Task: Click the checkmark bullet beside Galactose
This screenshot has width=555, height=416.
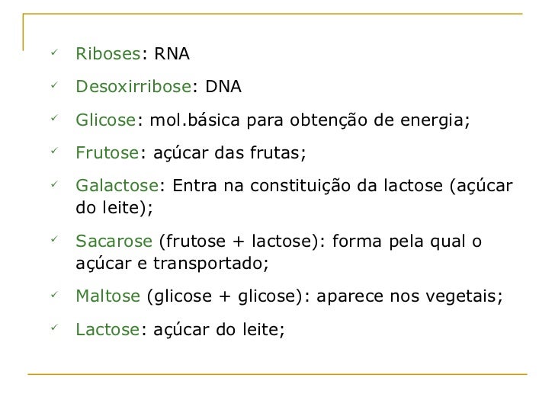Action: pyautogui.click(x=54, y=184)
